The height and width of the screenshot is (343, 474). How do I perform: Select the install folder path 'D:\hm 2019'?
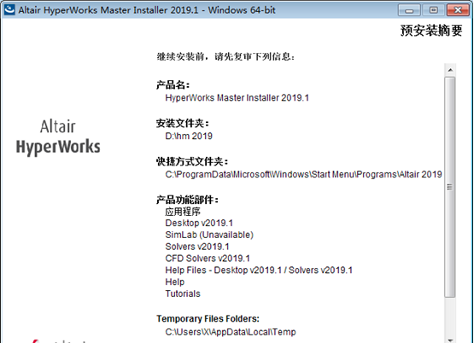click(189, 136)
